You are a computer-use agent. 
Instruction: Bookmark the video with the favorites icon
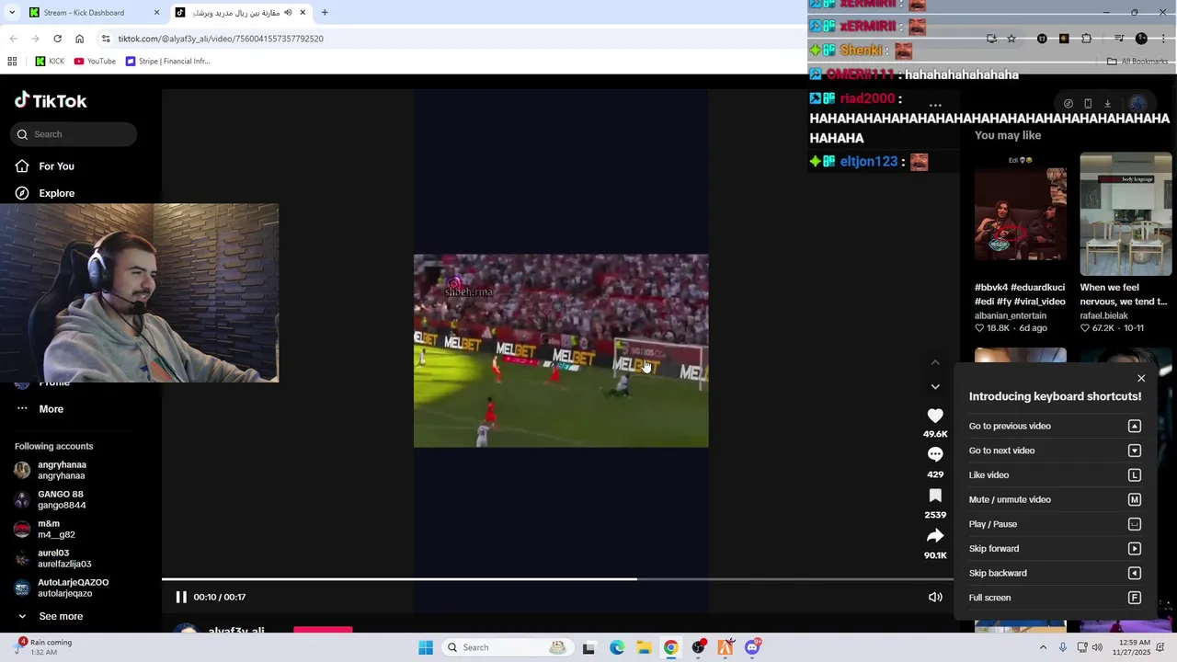(x=935, y=496)
